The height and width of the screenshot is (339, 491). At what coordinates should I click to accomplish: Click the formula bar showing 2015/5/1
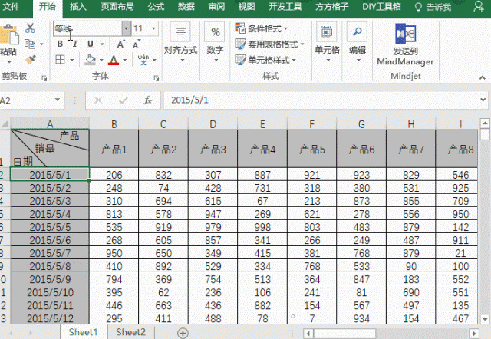pos(321,100)
